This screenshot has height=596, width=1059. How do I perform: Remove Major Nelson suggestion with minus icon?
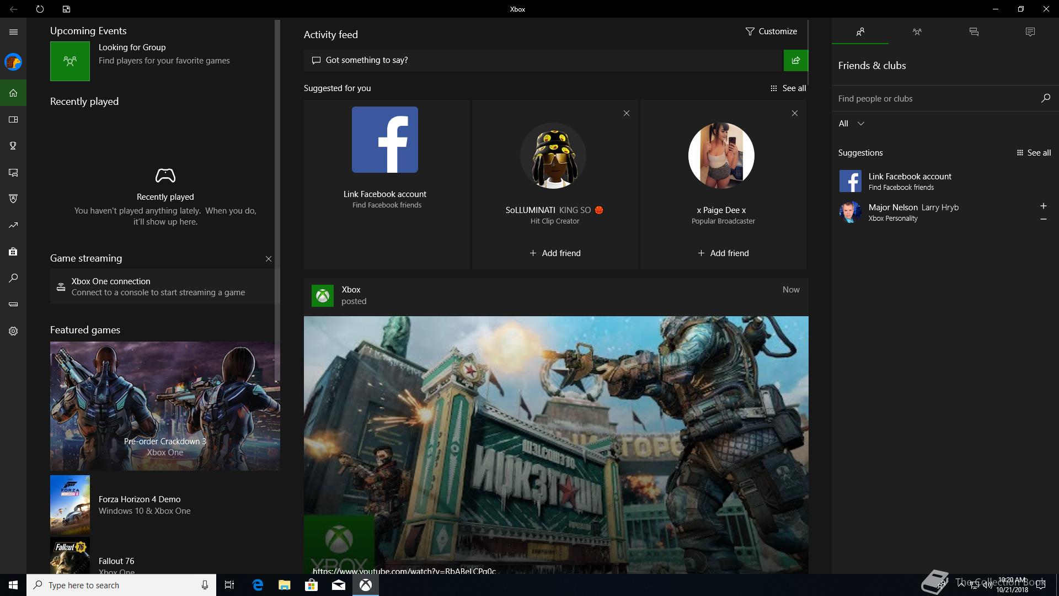(x=1043, y=219)
